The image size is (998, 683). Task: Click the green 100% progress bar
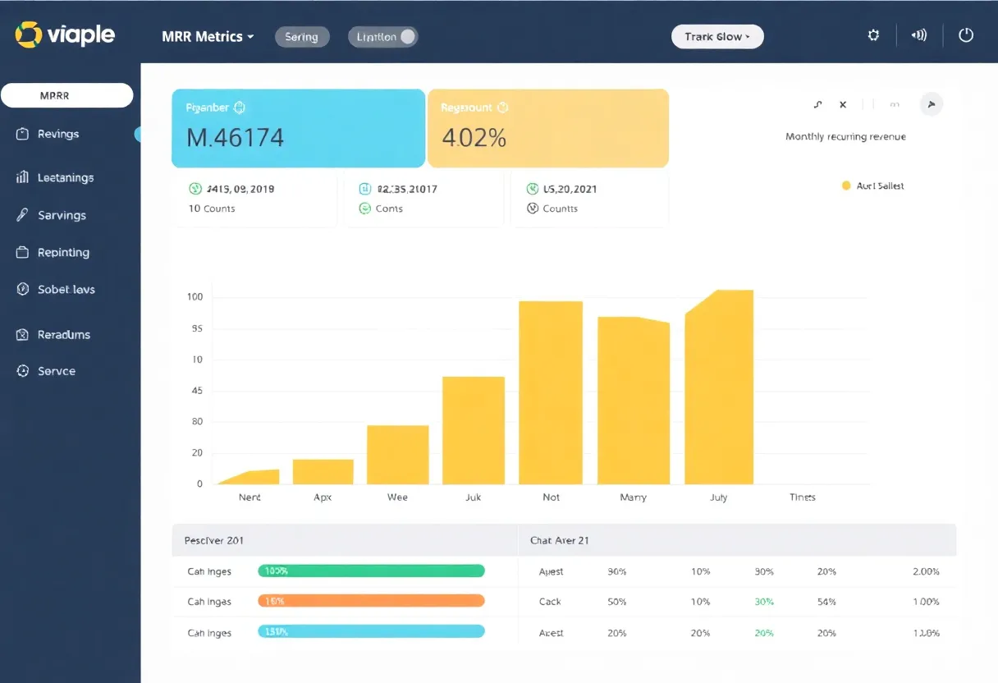click(x=372, y=571)
